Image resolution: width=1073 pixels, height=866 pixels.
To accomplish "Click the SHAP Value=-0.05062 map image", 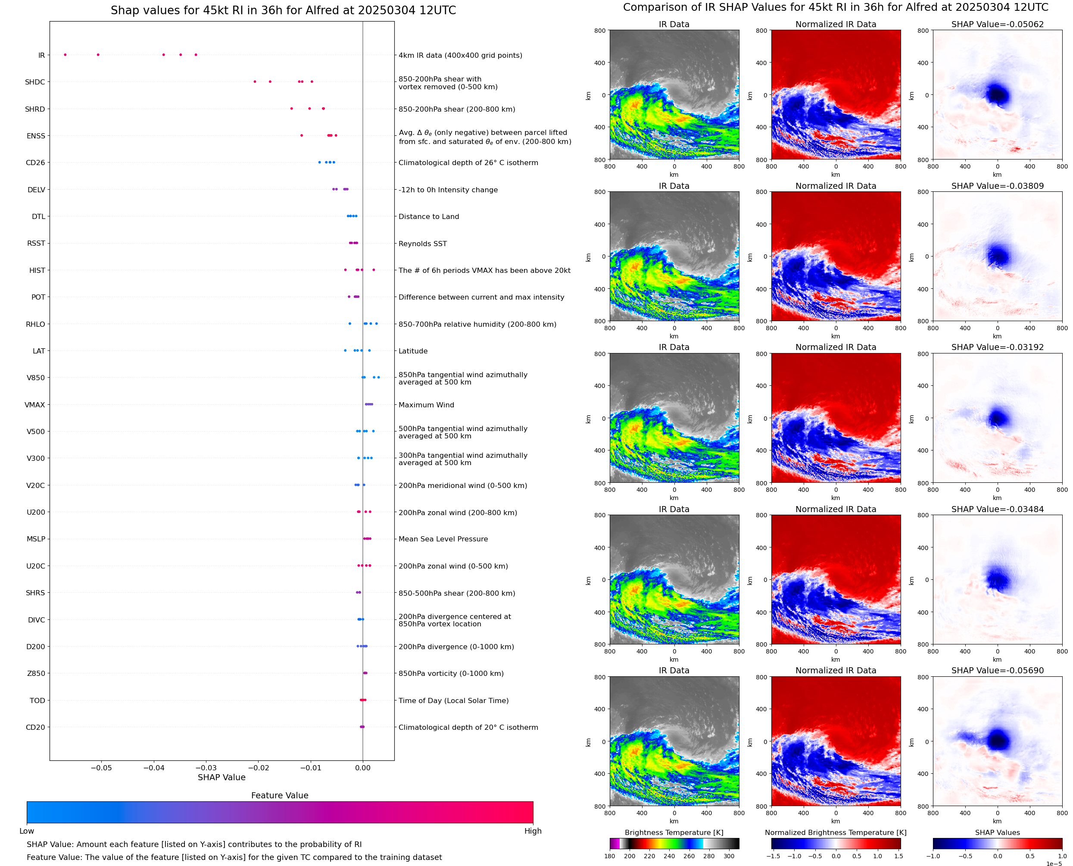I will (997, 95).
